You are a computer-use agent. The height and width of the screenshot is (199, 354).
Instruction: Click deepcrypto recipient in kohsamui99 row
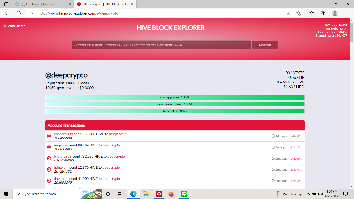(118, 134)
